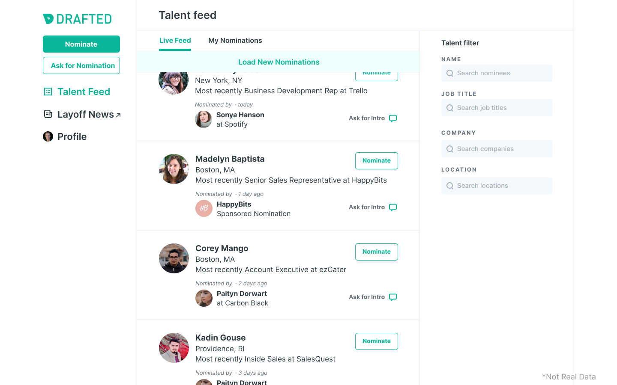Click the HappyBits sponsor logo
This screenshot has height=385, width=617.
click(x=204, y=208)
